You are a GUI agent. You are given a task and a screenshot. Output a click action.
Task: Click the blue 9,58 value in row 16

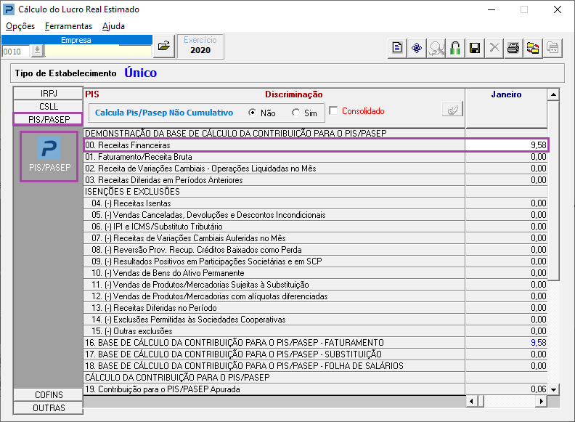[538, 343]
